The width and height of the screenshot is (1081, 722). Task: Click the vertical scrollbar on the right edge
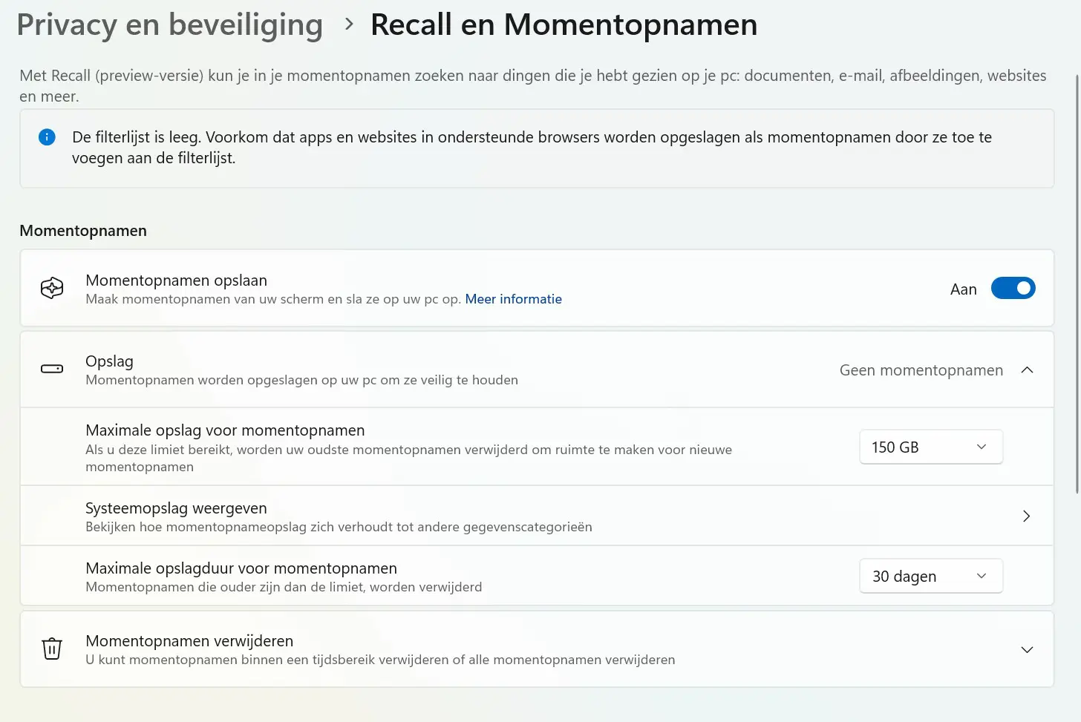pyautogui.click(x=1077, y=283)
